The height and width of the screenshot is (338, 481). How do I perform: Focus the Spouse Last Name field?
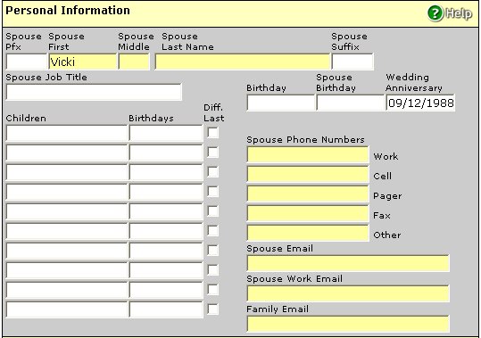pos(243,62)
